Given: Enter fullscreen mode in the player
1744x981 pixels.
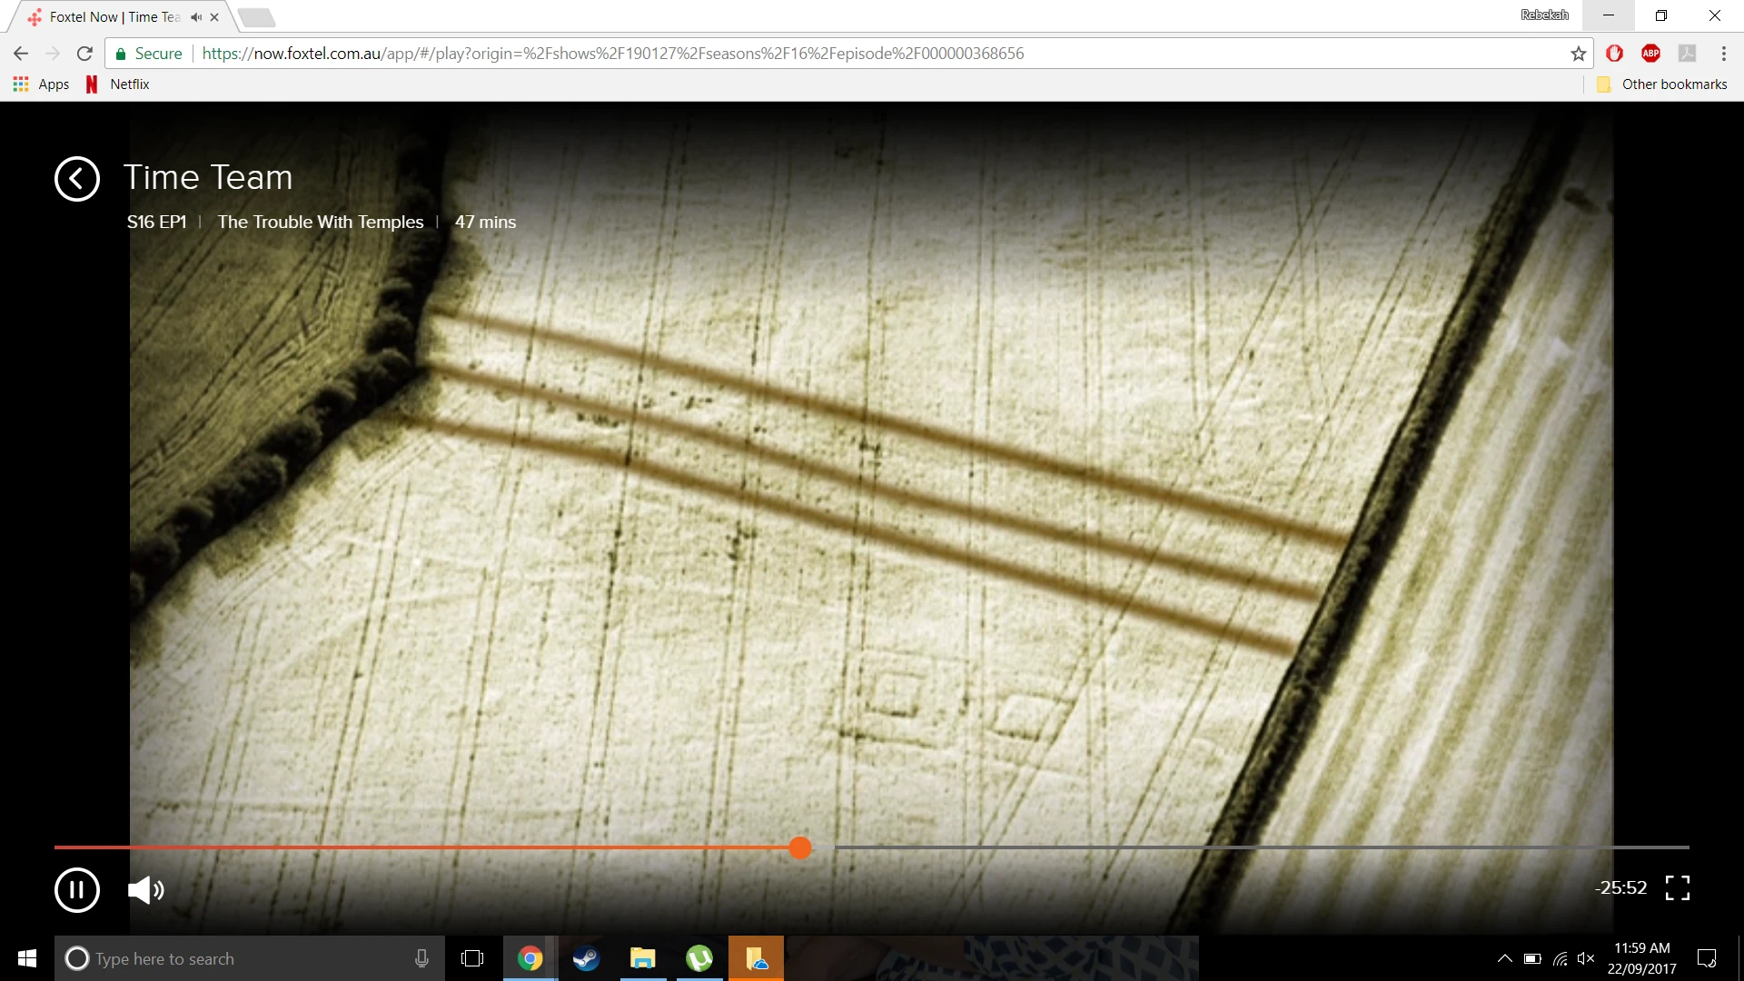Looking at the screenshot, I should click(1678, 887).
